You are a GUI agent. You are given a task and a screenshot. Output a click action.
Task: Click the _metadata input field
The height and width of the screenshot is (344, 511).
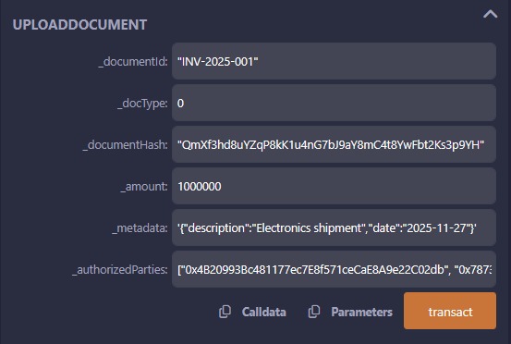(x=334, y=227)
